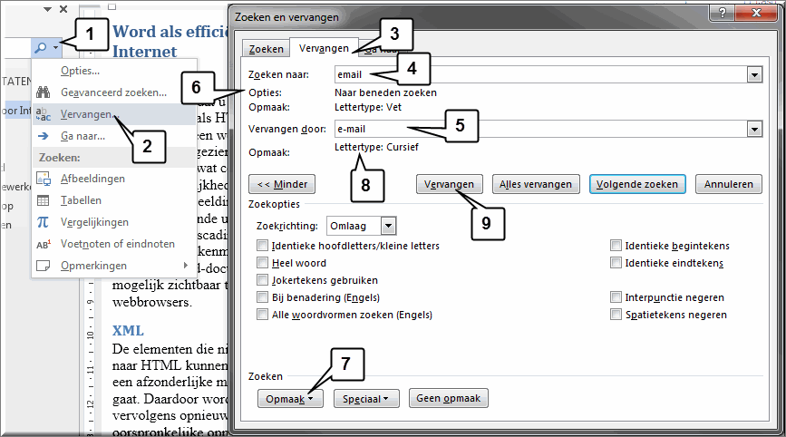Click the magnifier search icon in navigation pane

coord(41,48)
